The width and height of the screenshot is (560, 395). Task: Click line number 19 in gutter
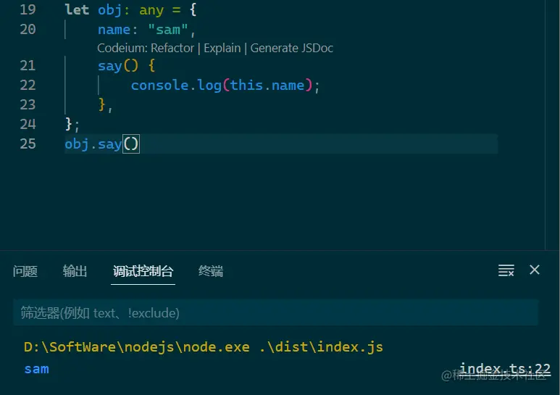(28, 9)
